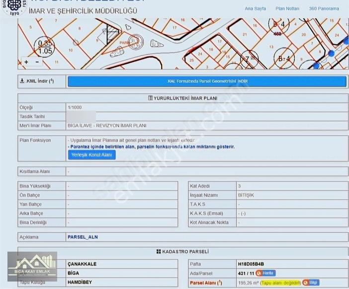The width and height of the screenshot is (349, 289).
Task: Zoom in on the map with plus button
Action: click(x=26, y=62)
